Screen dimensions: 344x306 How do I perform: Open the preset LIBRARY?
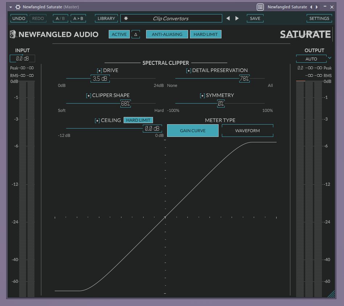point(106,18)
